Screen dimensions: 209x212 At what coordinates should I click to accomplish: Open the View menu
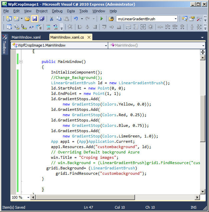(x=28, y=11)
